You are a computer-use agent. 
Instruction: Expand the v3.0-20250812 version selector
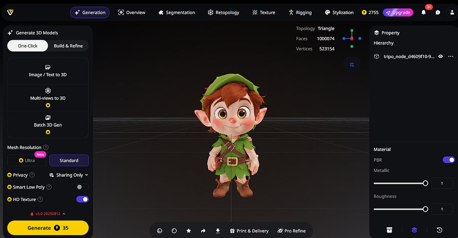coord(48,214)
